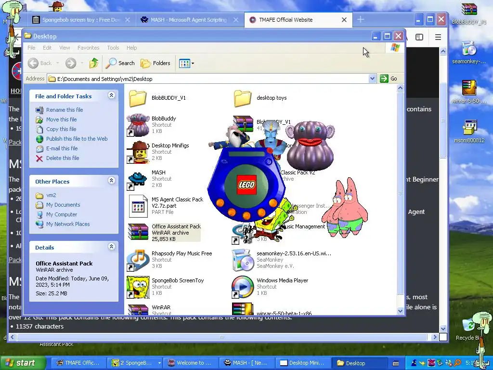Open the Edit menu

click(x=47, y=48)
